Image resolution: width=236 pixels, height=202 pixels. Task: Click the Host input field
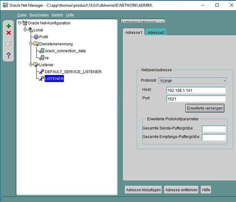196,90
